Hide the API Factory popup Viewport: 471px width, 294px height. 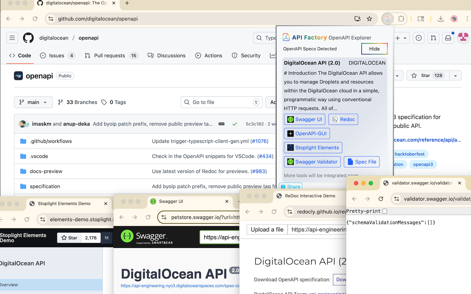(374, 49)
